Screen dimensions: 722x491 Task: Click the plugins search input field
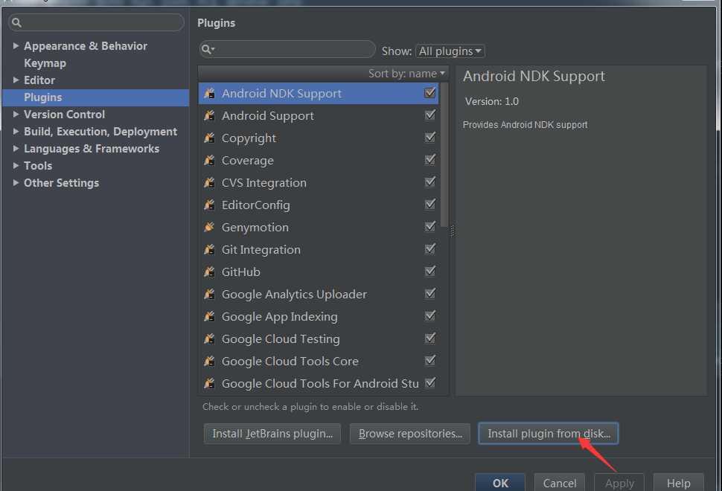(287, 49)
